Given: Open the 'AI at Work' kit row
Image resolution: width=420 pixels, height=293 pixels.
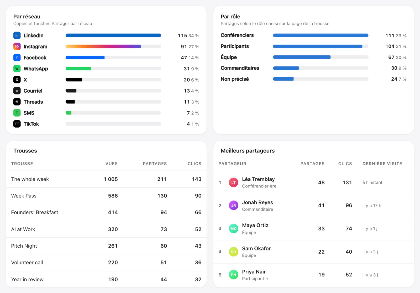Looking at the screenshot, I should [x=106, y=229].
